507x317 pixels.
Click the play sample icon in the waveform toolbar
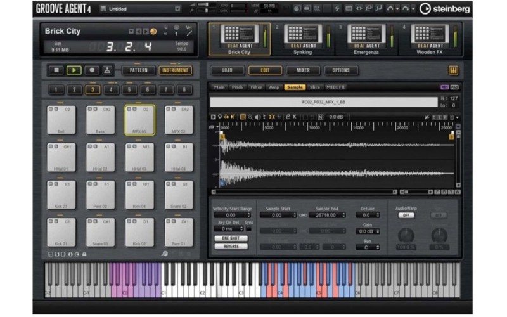coord(214,117)
